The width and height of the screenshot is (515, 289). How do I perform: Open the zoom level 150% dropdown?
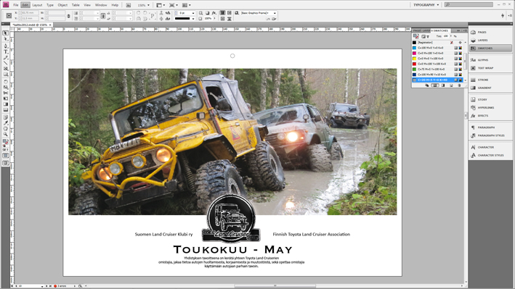tap(144, 5)
